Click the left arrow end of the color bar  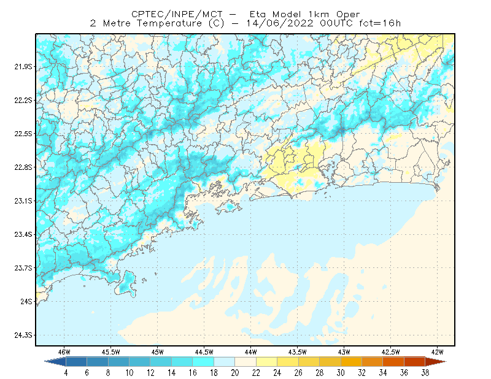[55, 362]
